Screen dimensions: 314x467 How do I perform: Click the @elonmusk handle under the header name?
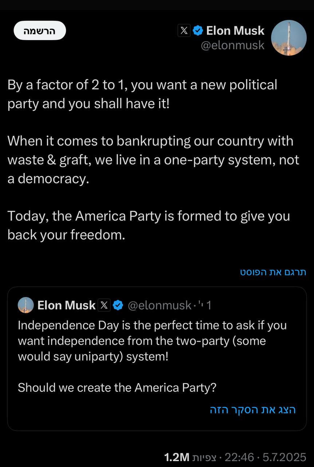pos(233,46)
